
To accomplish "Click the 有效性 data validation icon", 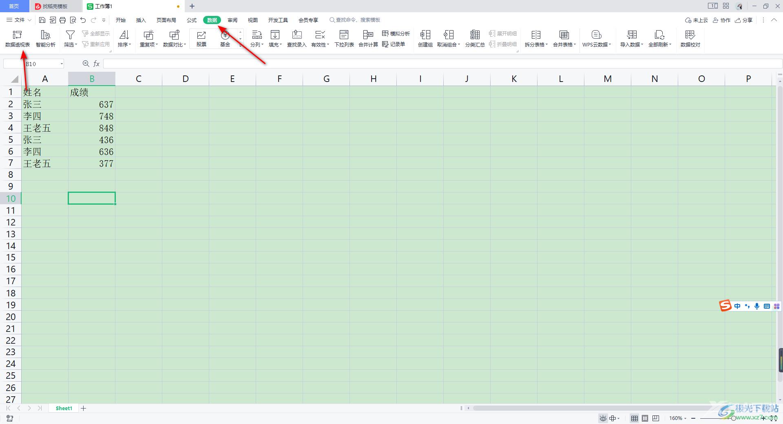I will [320, 35].
